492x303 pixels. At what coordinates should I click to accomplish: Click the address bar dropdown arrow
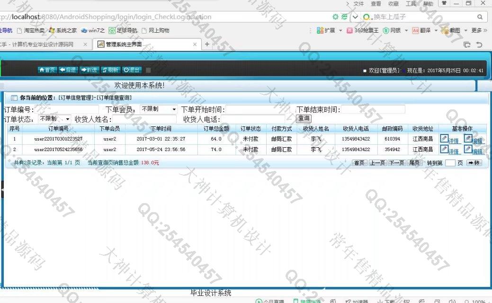pos(355,17)
